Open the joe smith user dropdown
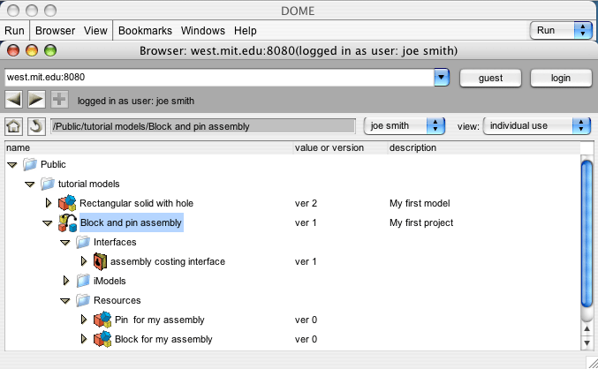The image size is (598, 369). (x=405, y=125)
